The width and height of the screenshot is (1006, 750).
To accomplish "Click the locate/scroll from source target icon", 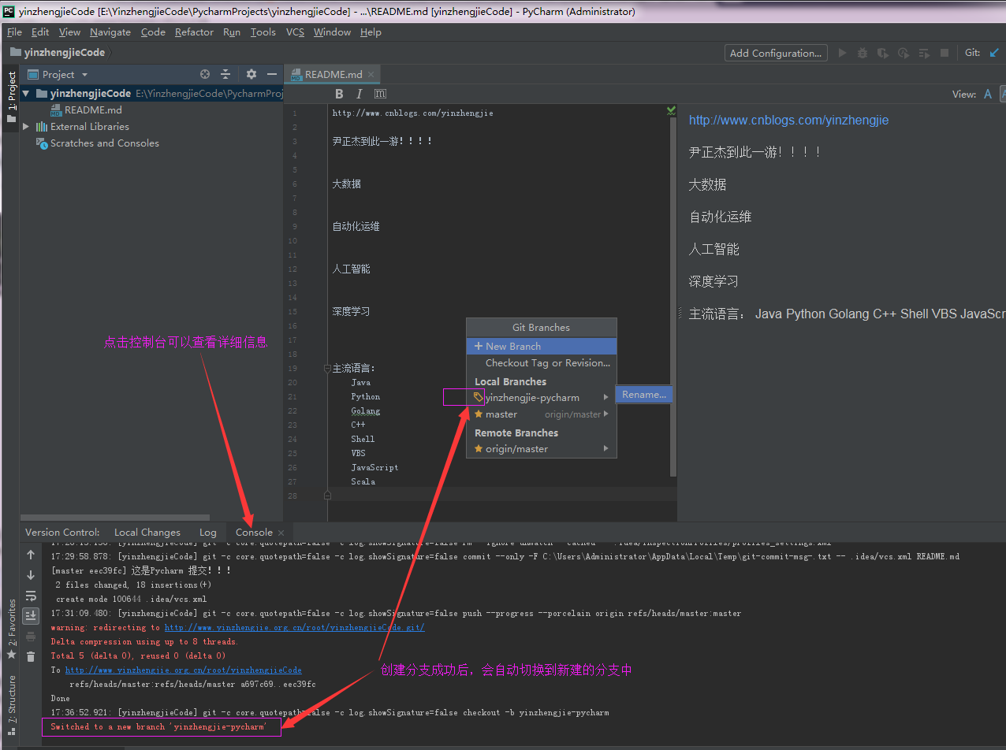I will click(x=205, y=74).
